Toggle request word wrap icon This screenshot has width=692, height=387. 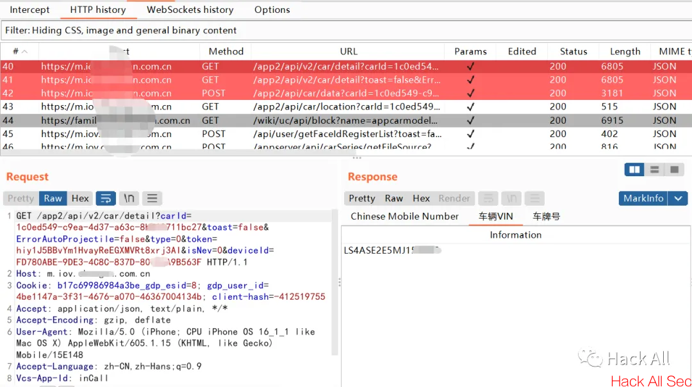coord(106,199)
